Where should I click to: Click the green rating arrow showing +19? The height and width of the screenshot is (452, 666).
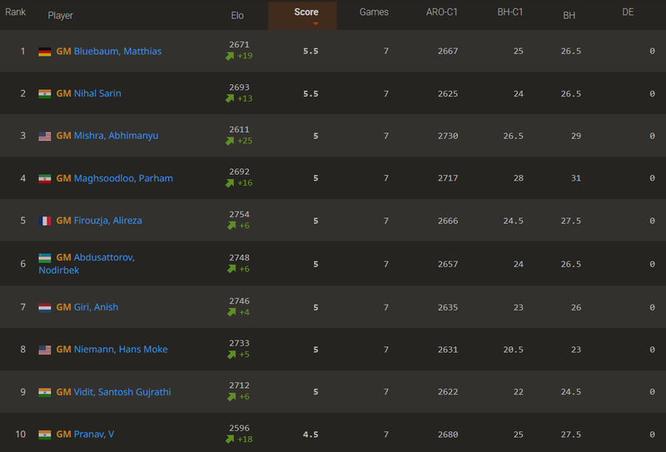tap(230, 56)
